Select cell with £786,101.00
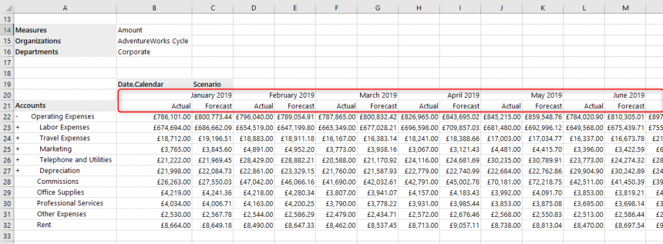 tap(154, 116)
